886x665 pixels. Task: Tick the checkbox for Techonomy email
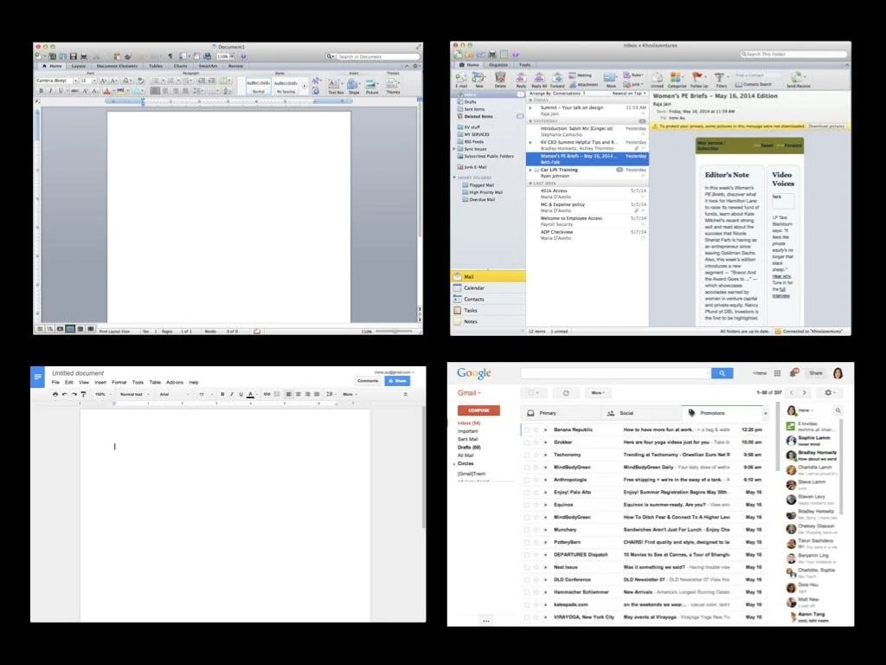(527, 455)
